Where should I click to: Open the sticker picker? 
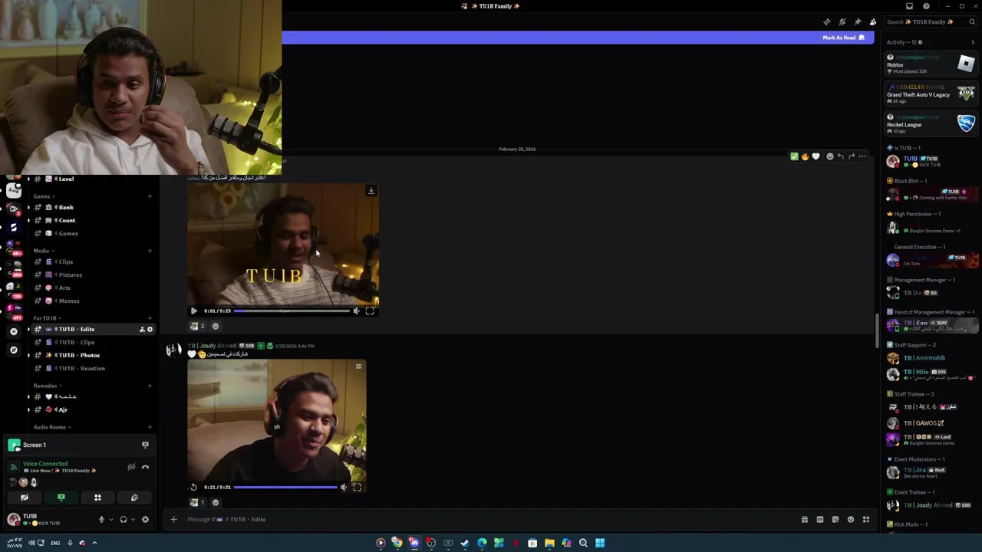coord(835,520)
